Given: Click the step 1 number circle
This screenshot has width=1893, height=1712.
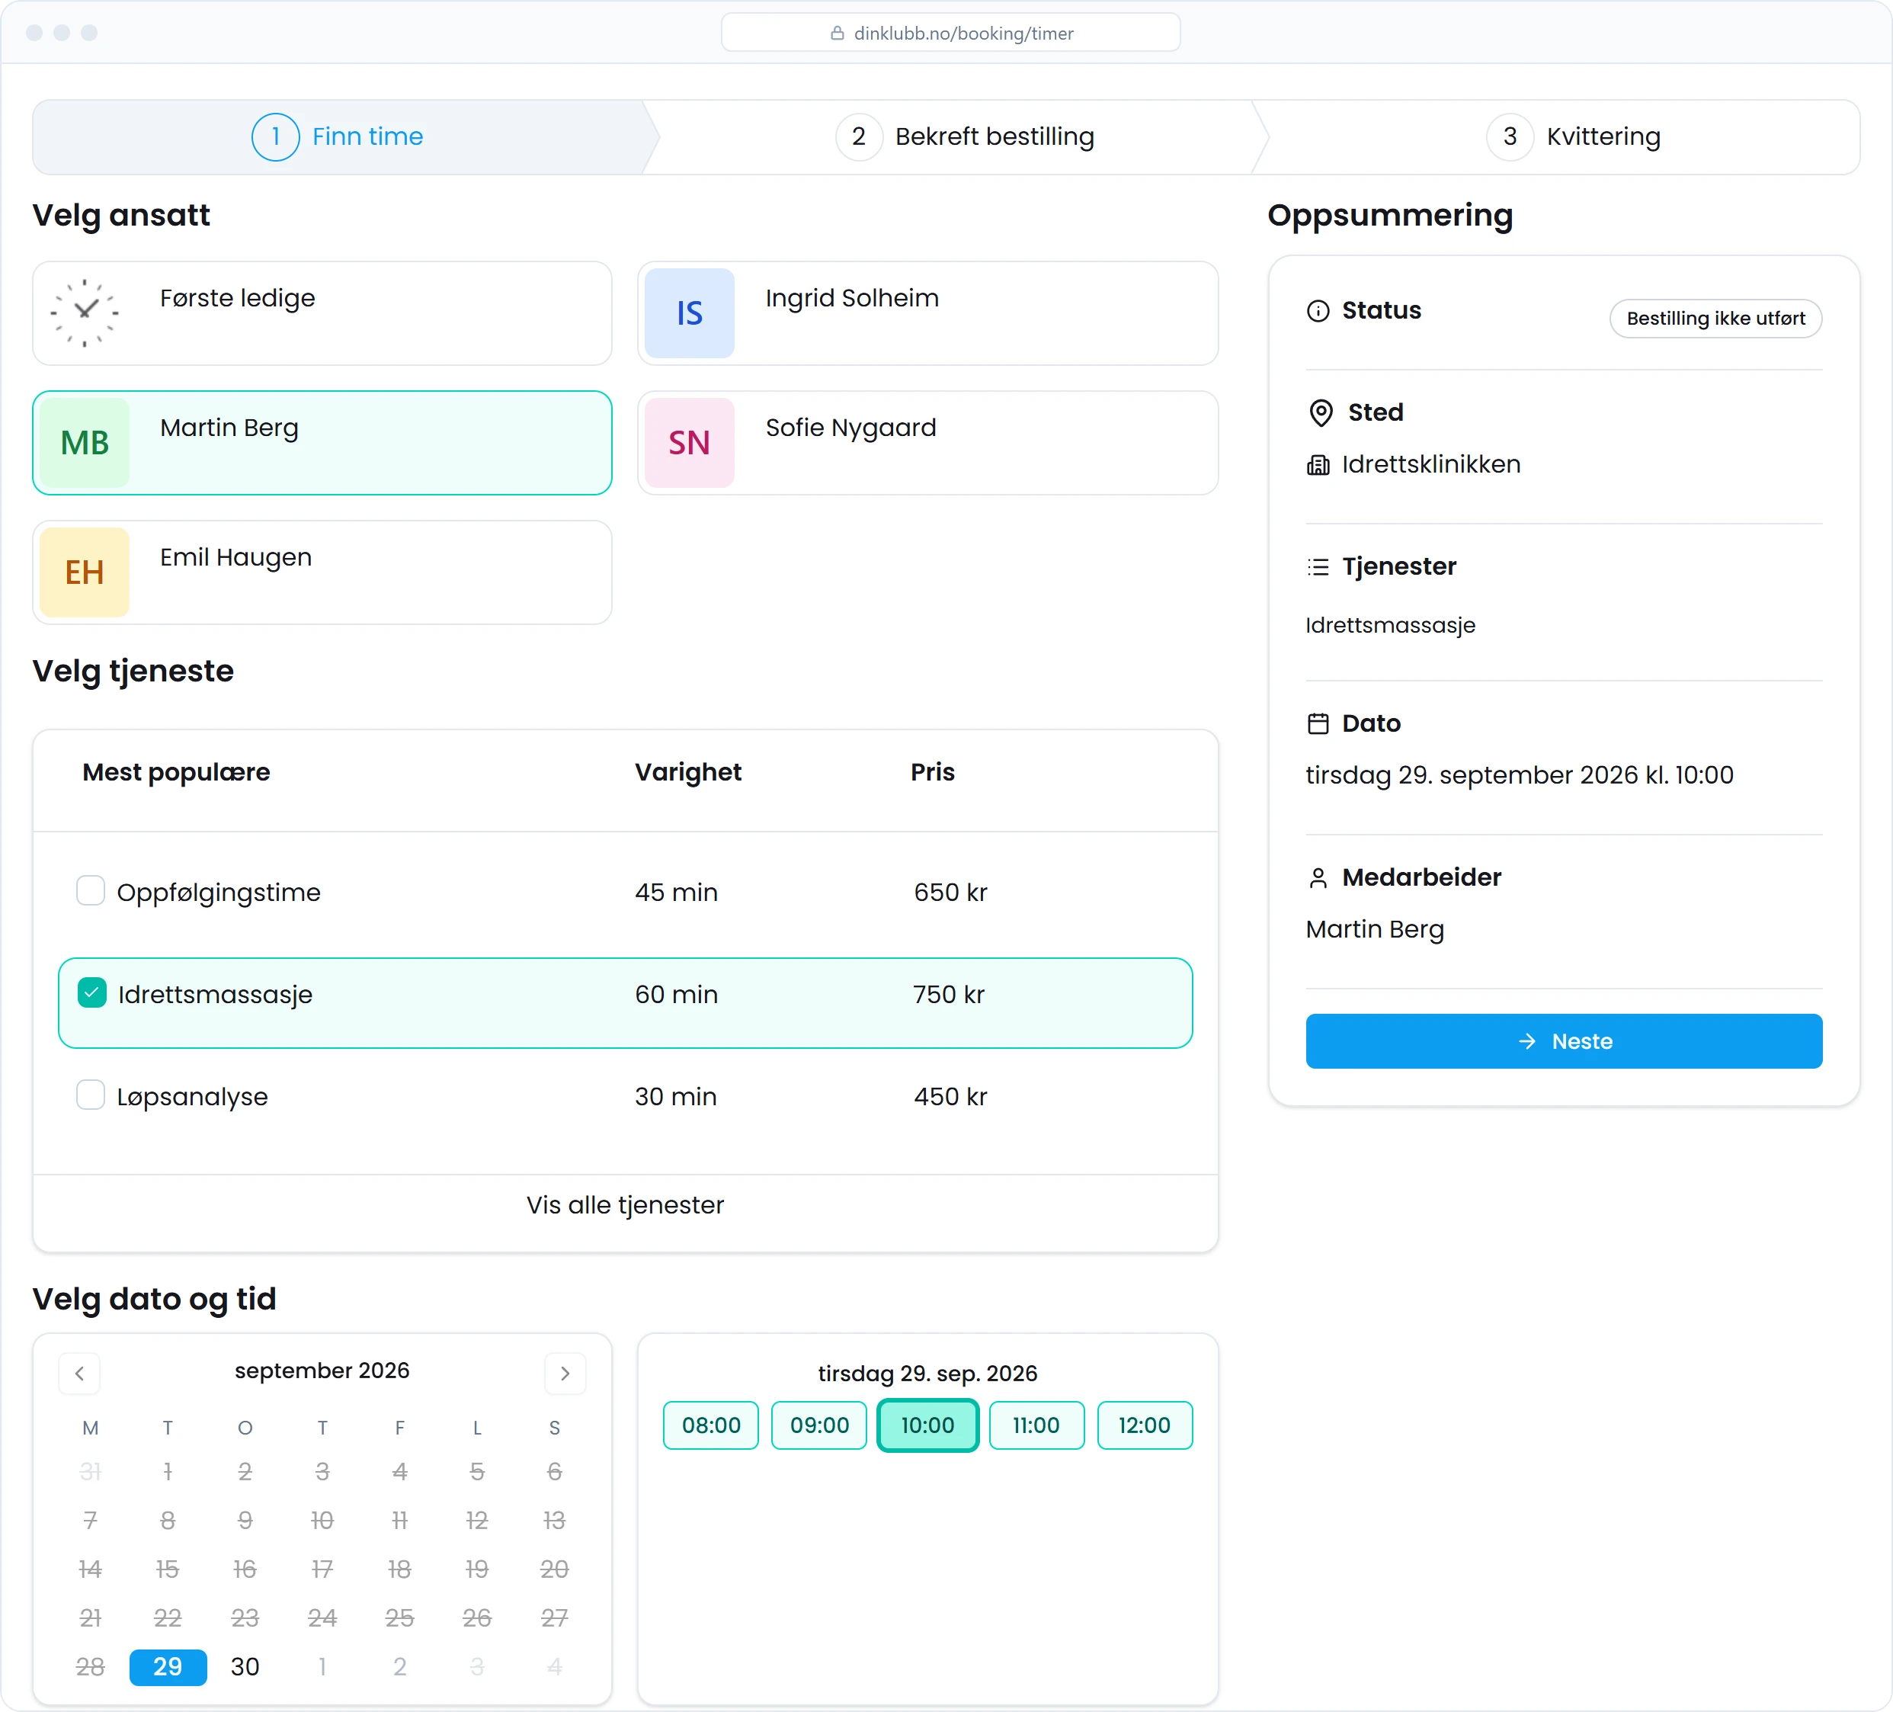Looking at the screenshot, I should click(x=275, y=137).
